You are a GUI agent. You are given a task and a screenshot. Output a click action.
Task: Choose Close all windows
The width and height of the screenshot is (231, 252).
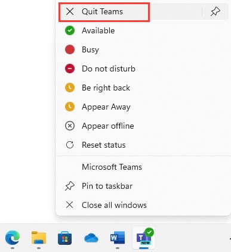click(143, 205)
